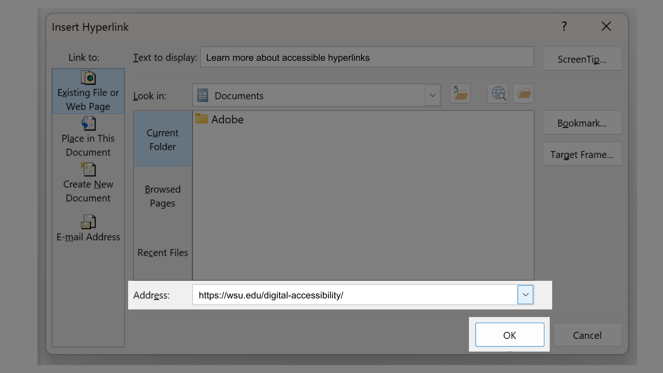Click inside the Text to display field
Screen dimensions: 663x373
(366, 57)
